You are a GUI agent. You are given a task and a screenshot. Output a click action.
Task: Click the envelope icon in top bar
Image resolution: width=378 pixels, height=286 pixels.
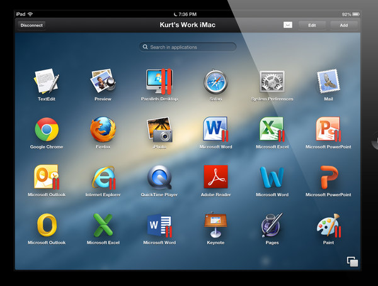tap(288, 25)
